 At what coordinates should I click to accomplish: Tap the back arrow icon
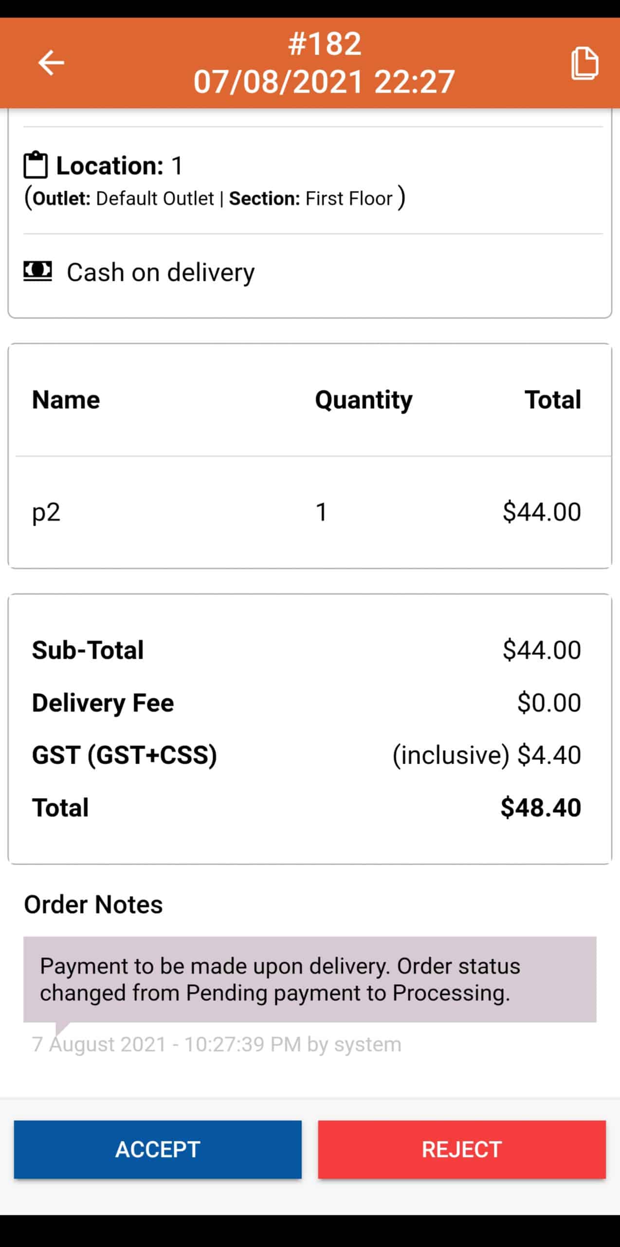[x=51, y=62]
